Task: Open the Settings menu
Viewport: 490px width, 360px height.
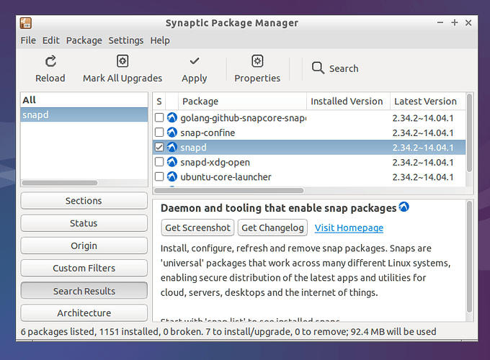Action: (126, 40)
